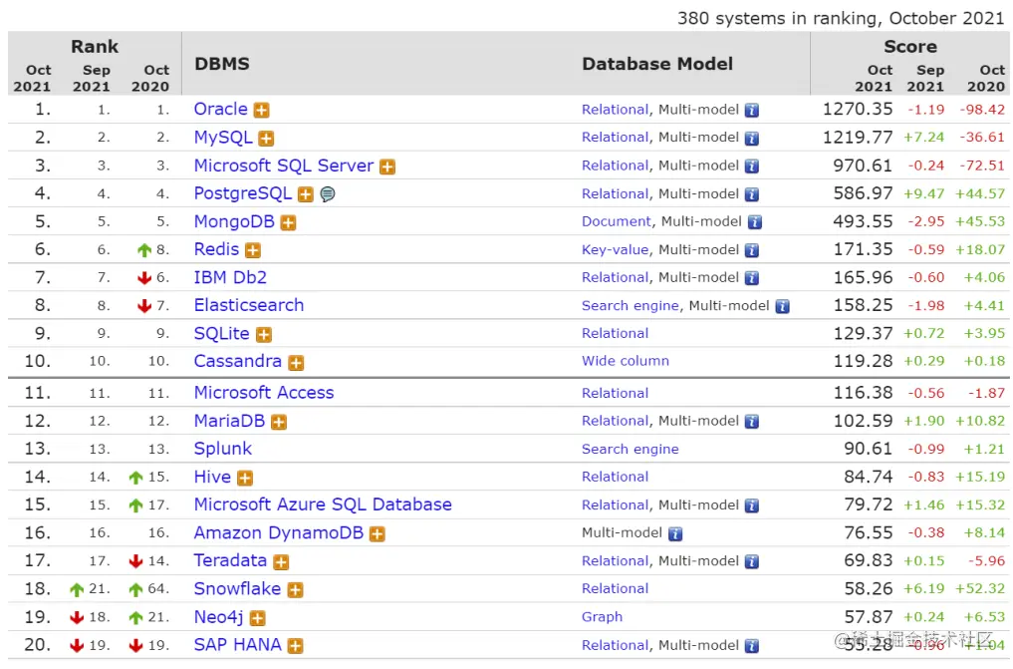The image size is (1013, 669).
Task: Click the plus icon beside Microsoft SQL Server
Action: [x=387, y=167]
